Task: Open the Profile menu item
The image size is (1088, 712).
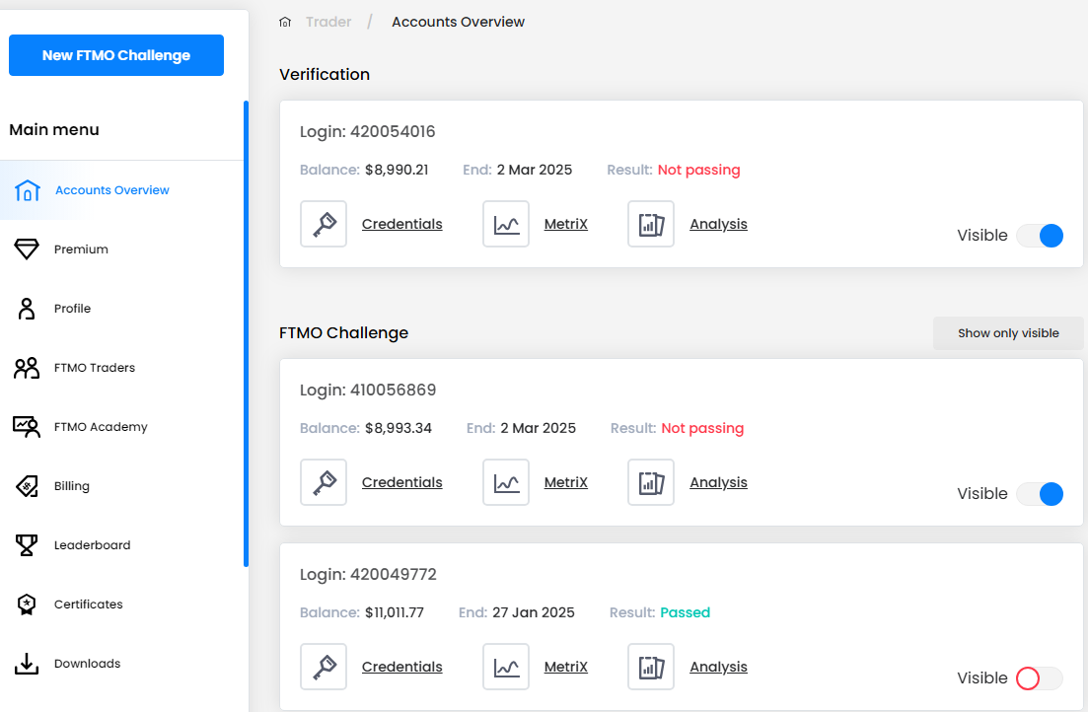Action: [122, 308]
